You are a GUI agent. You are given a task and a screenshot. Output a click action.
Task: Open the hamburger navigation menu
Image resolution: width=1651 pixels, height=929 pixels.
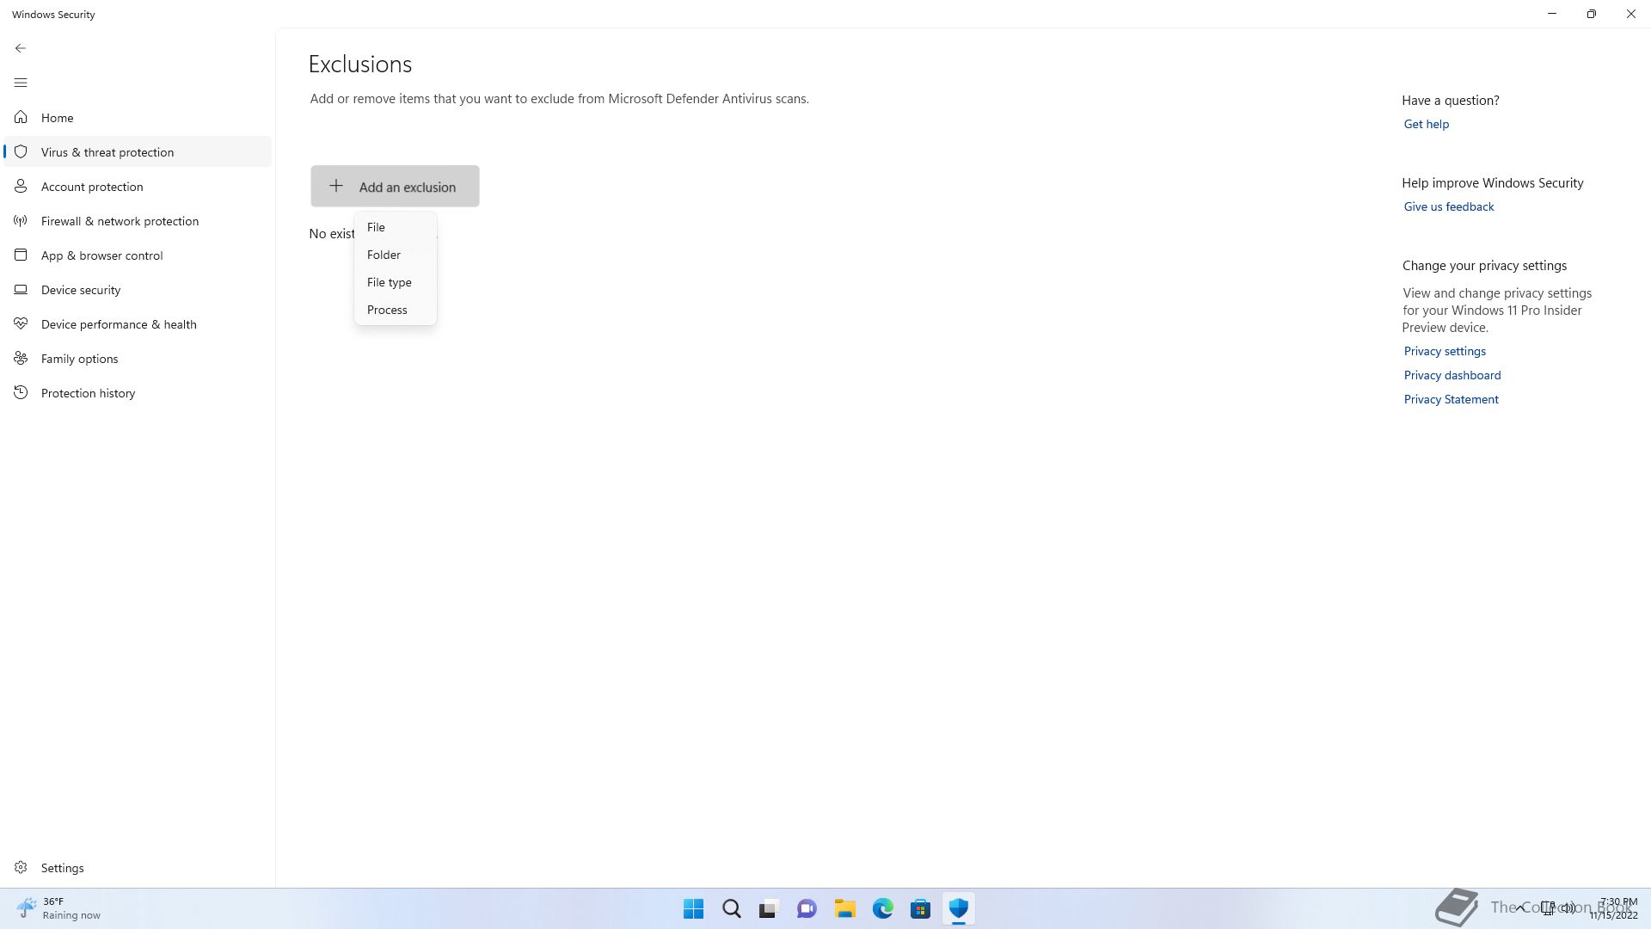click(21, 83)
